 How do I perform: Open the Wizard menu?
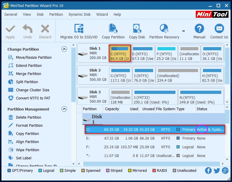click(102, 14)
